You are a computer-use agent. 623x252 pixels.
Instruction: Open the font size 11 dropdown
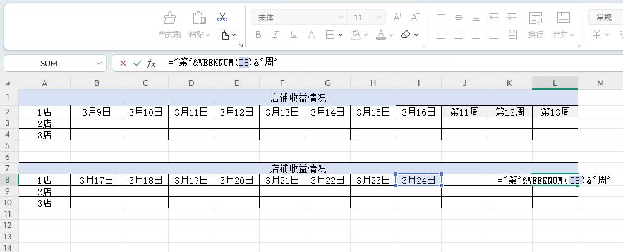point(378,18)
